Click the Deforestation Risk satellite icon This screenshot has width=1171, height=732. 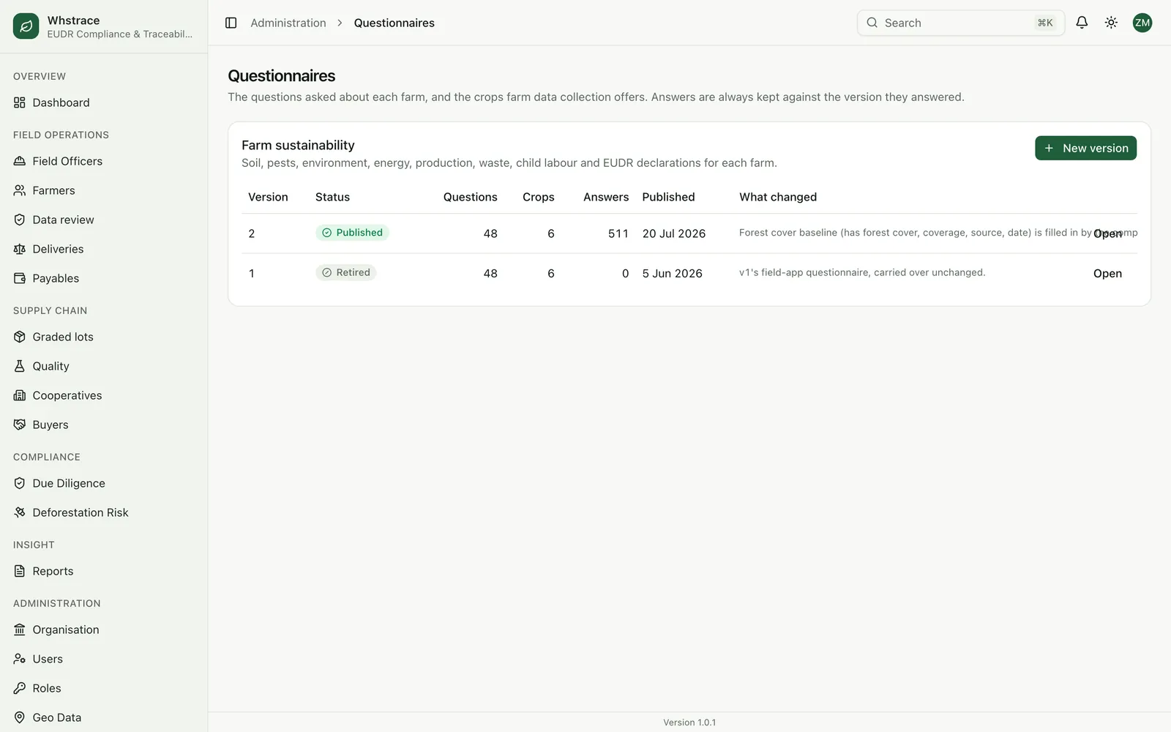click(x=20, y=512)
